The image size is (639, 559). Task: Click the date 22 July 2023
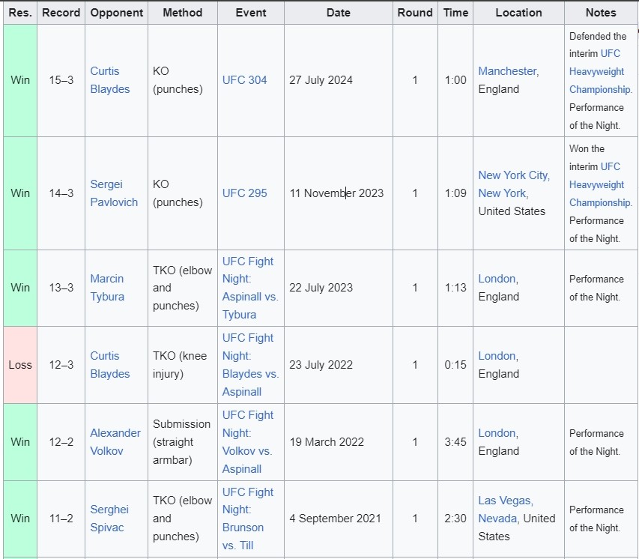pyautogui.click(x=321, y=288)
